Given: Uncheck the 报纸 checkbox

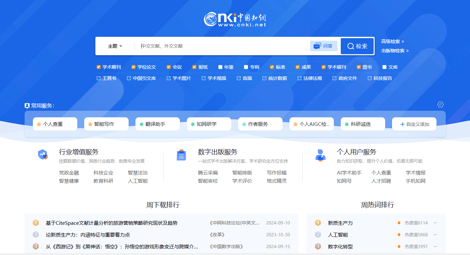Looking at the screenshot, I should click(x=194, y=67).
